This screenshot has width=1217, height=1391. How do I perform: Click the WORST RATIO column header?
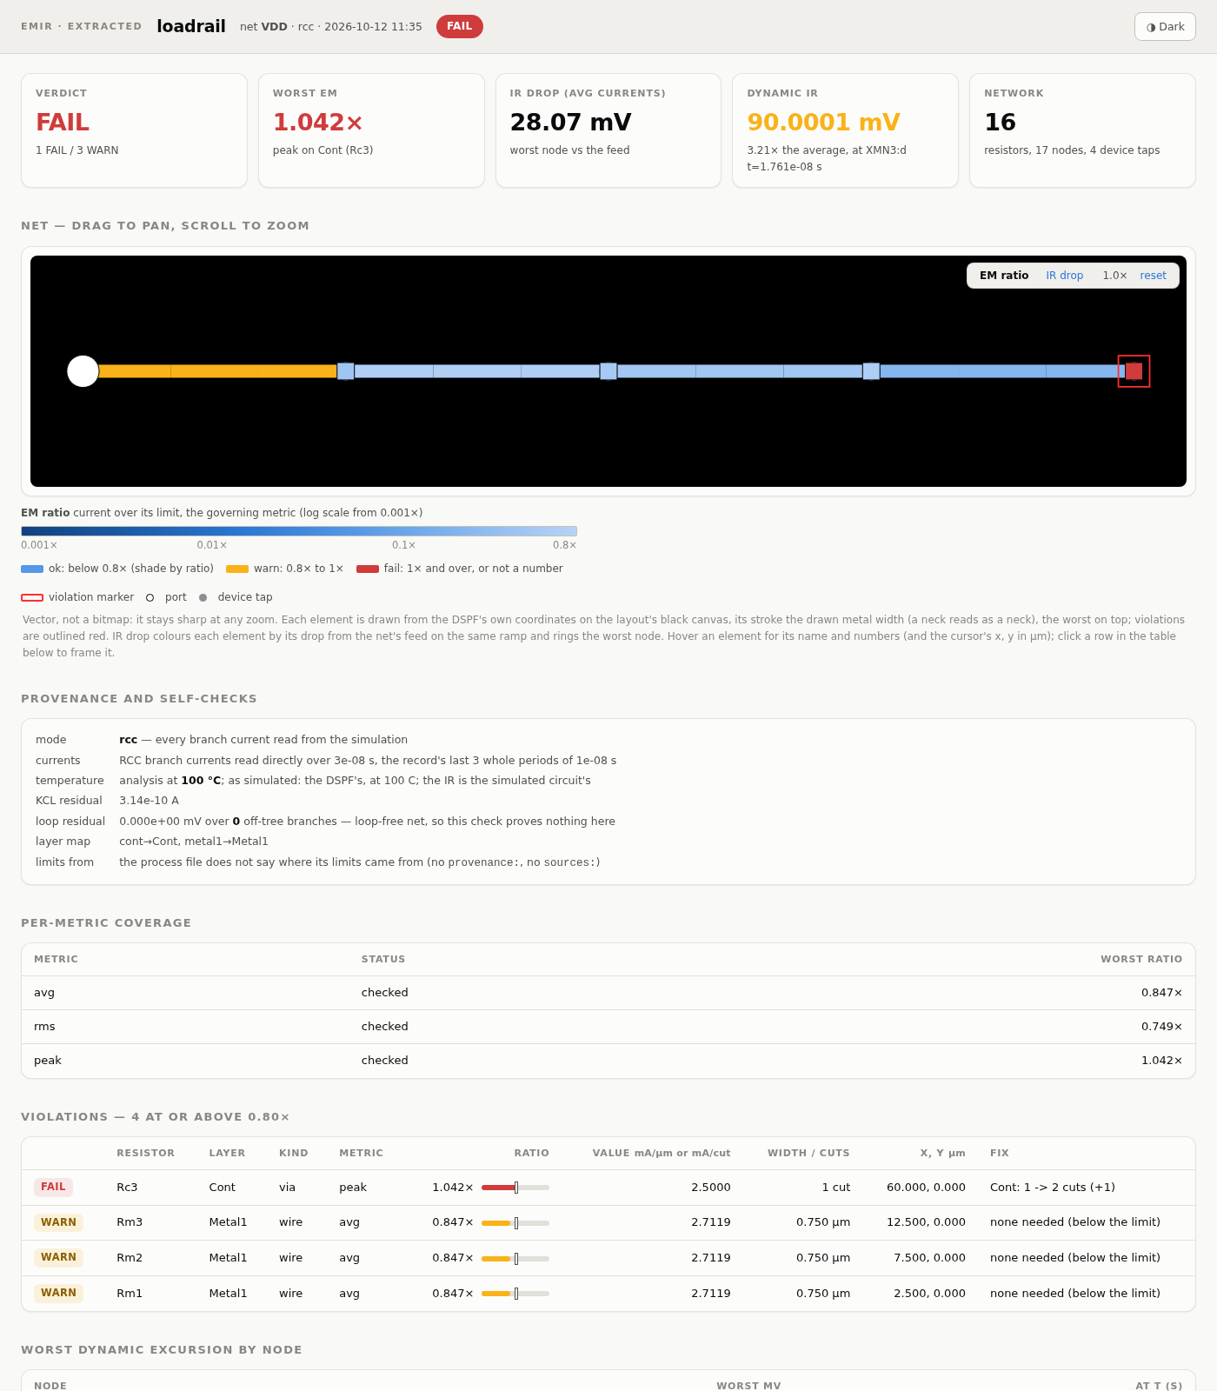pyautogui.click(x=1141, y=959)
